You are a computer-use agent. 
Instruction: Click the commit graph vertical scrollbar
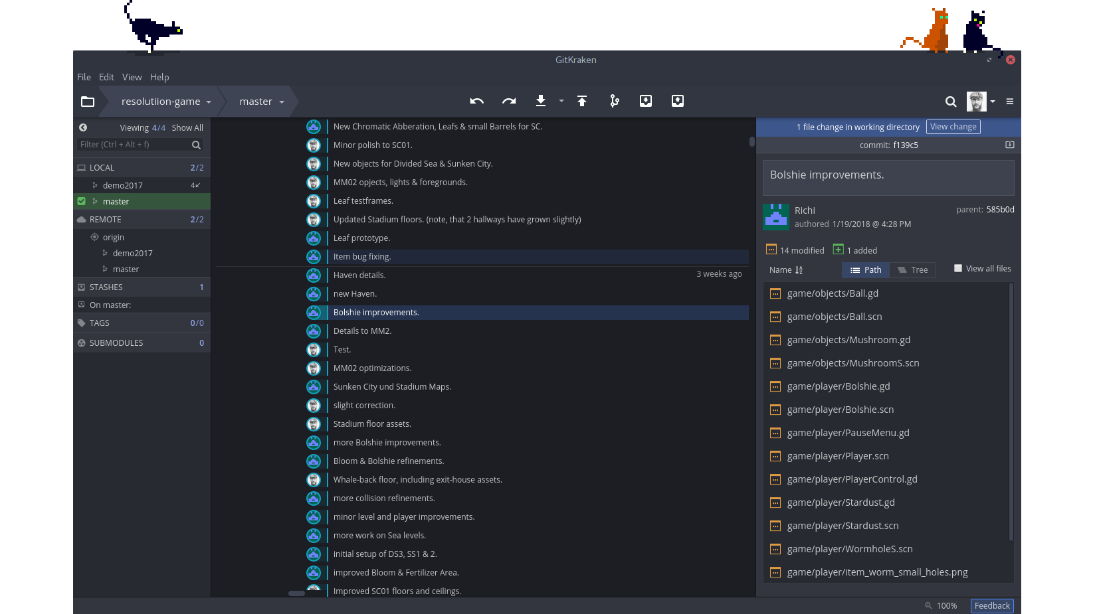click(x=752, y=141)
